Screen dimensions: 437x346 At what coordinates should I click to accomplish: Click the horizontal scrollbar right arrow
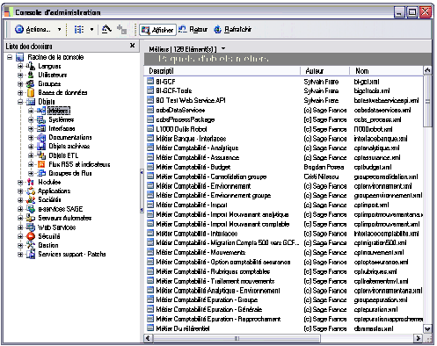point(418,339)
